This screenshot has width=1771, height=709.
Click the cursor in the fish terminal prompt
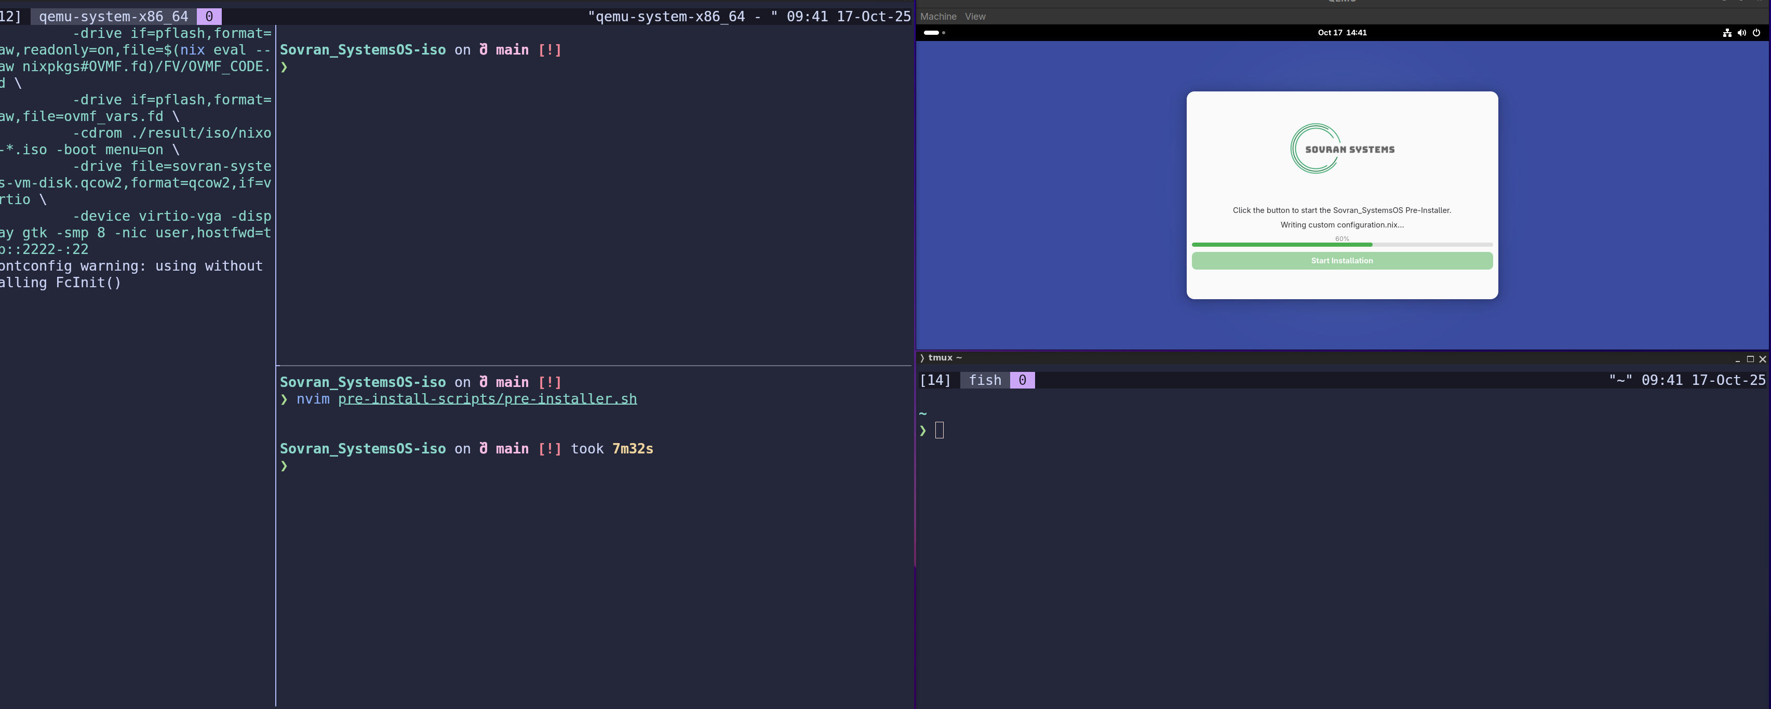coord(939,431)
